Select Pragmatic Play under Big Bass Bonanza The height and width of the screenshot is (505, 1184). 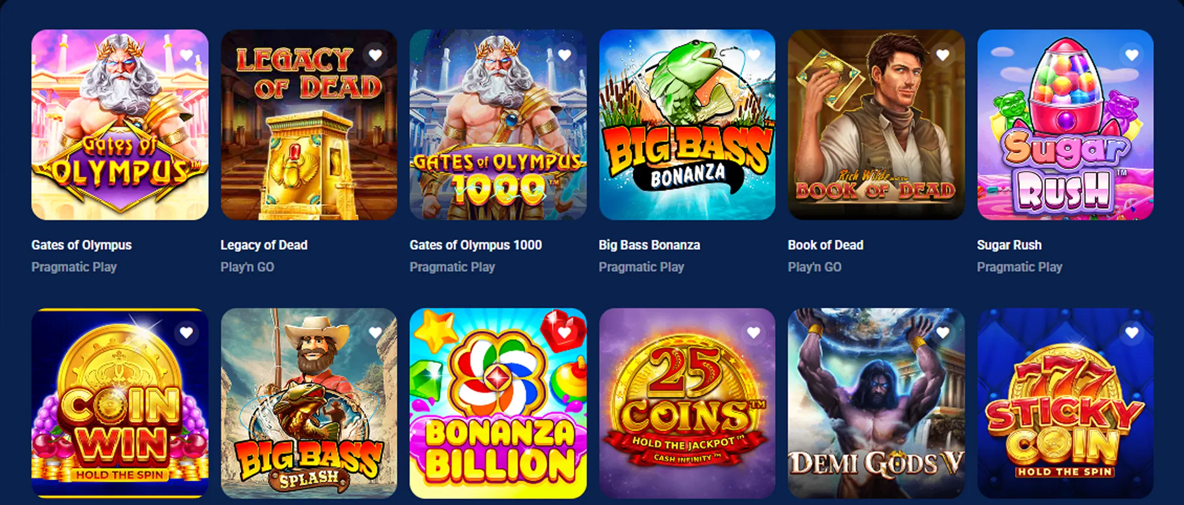point(641,267)
